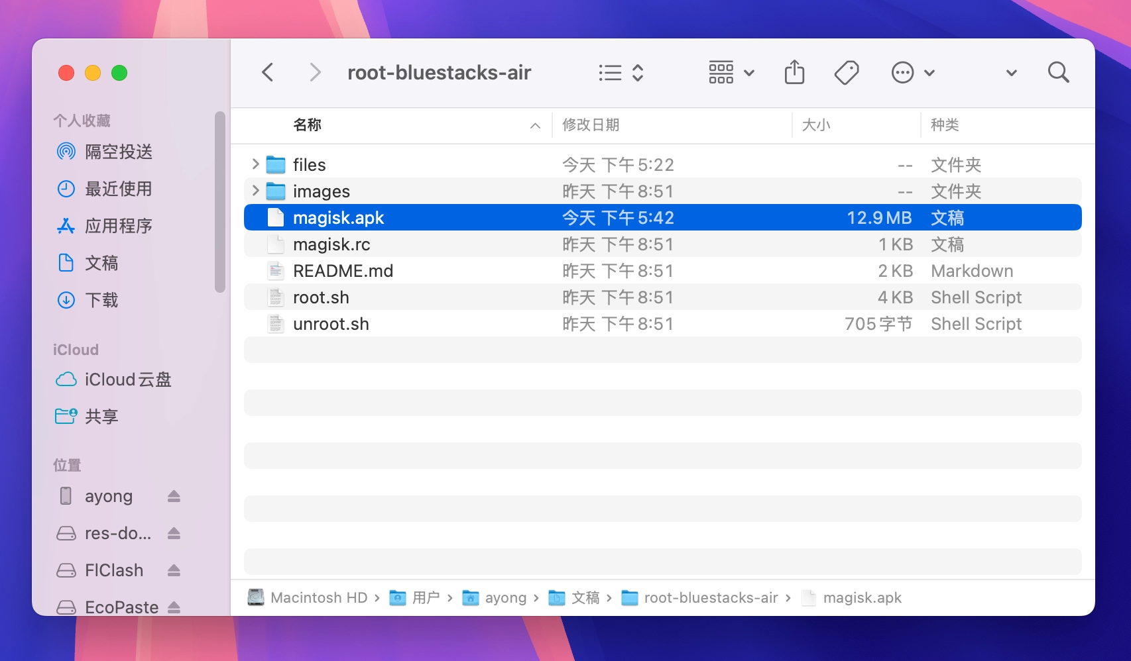1131x661 pixels.
Task: Select the file name magisk.apk
Action: tap(339, 218)
